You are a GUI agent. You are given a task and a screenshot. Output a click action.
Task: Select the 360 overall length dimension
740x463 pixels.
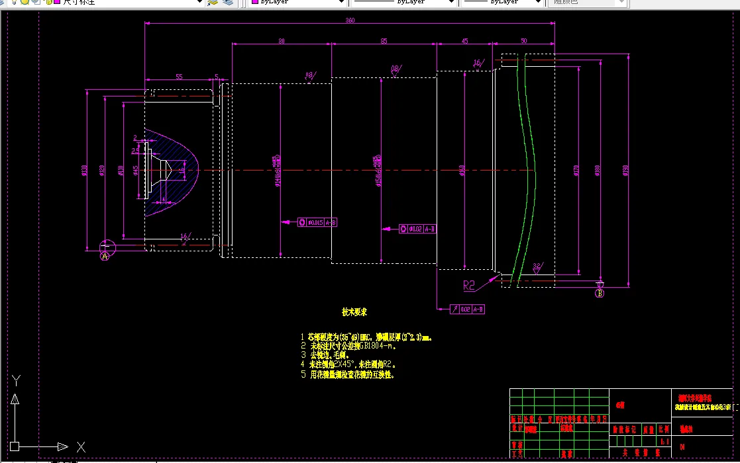(350, 21)
